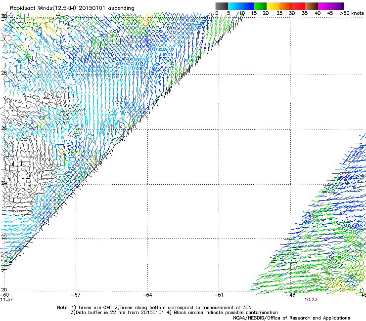Click the '11:57' time stamp
Screen dimensions: 366x321
pyautogui.click(x=6, y=300)
